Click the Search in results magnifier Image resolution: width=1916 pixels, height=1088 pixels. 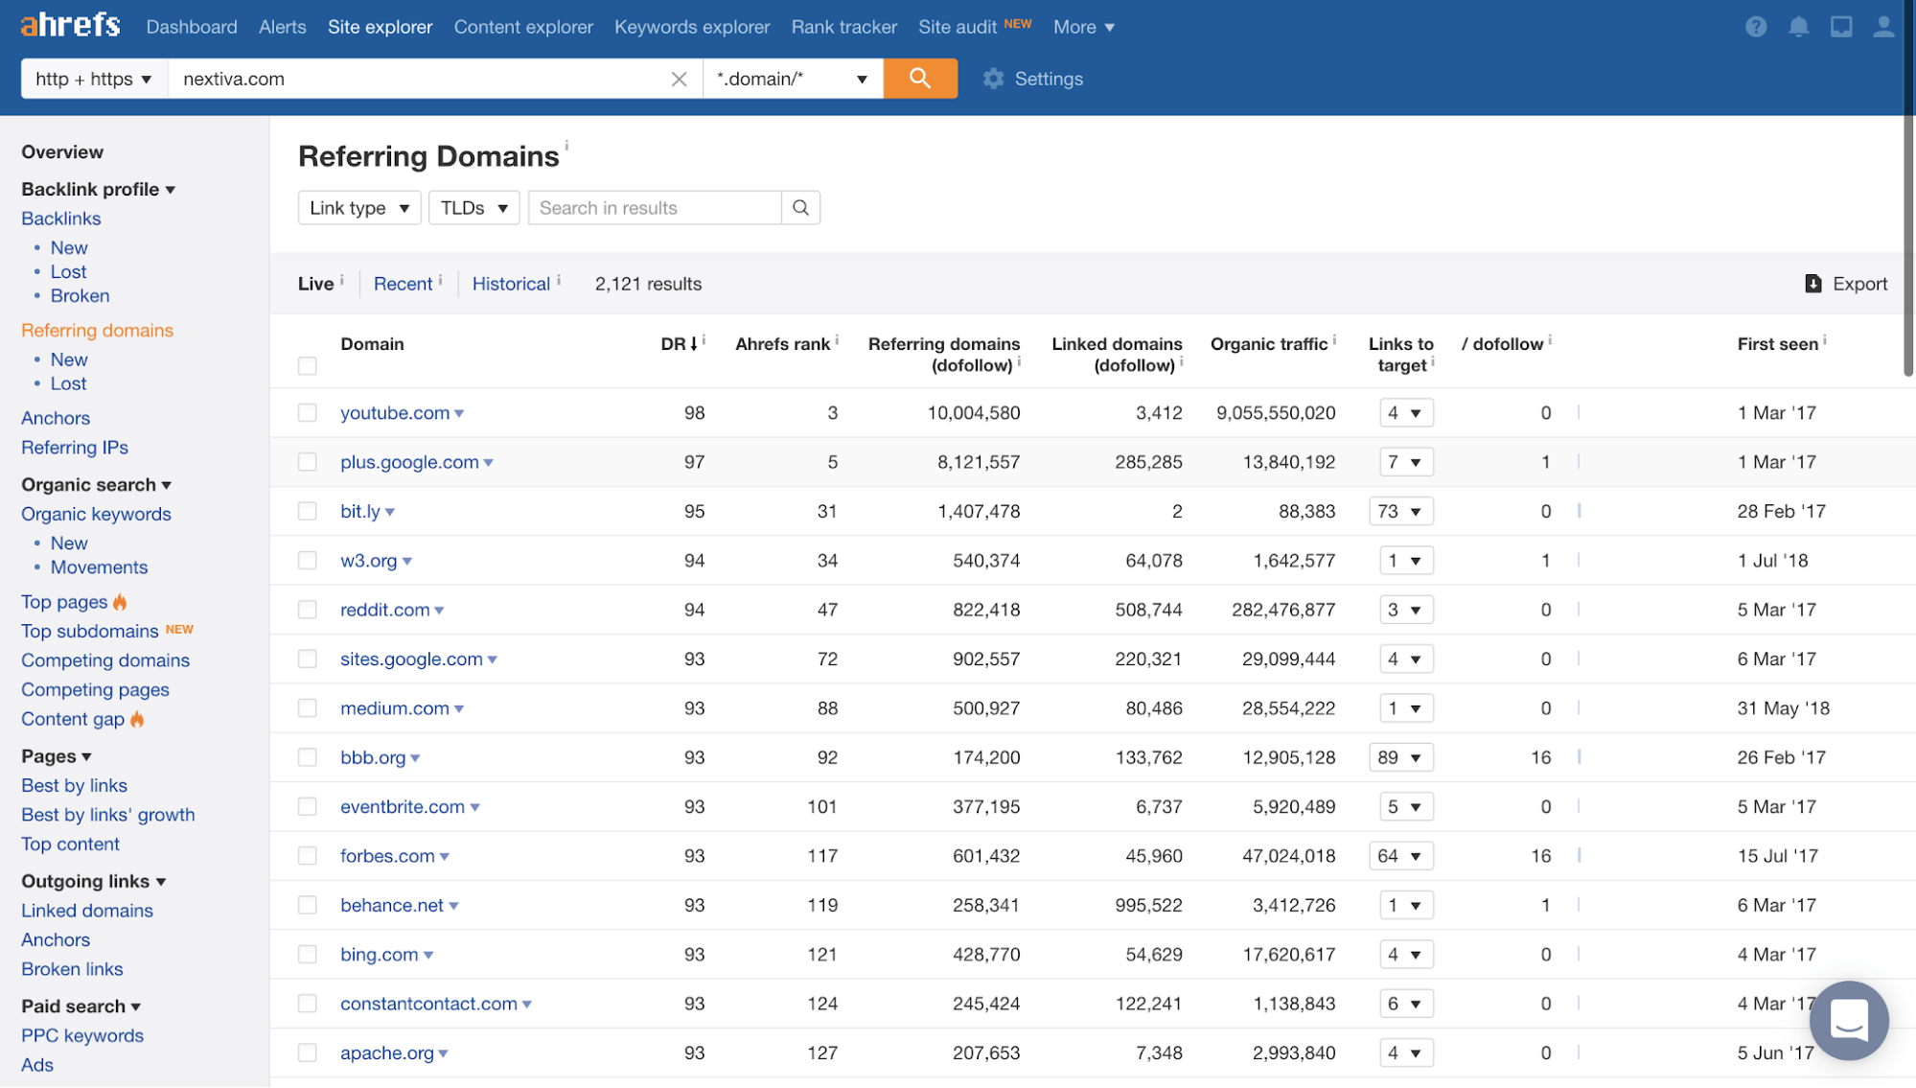[x=800, y=208]
